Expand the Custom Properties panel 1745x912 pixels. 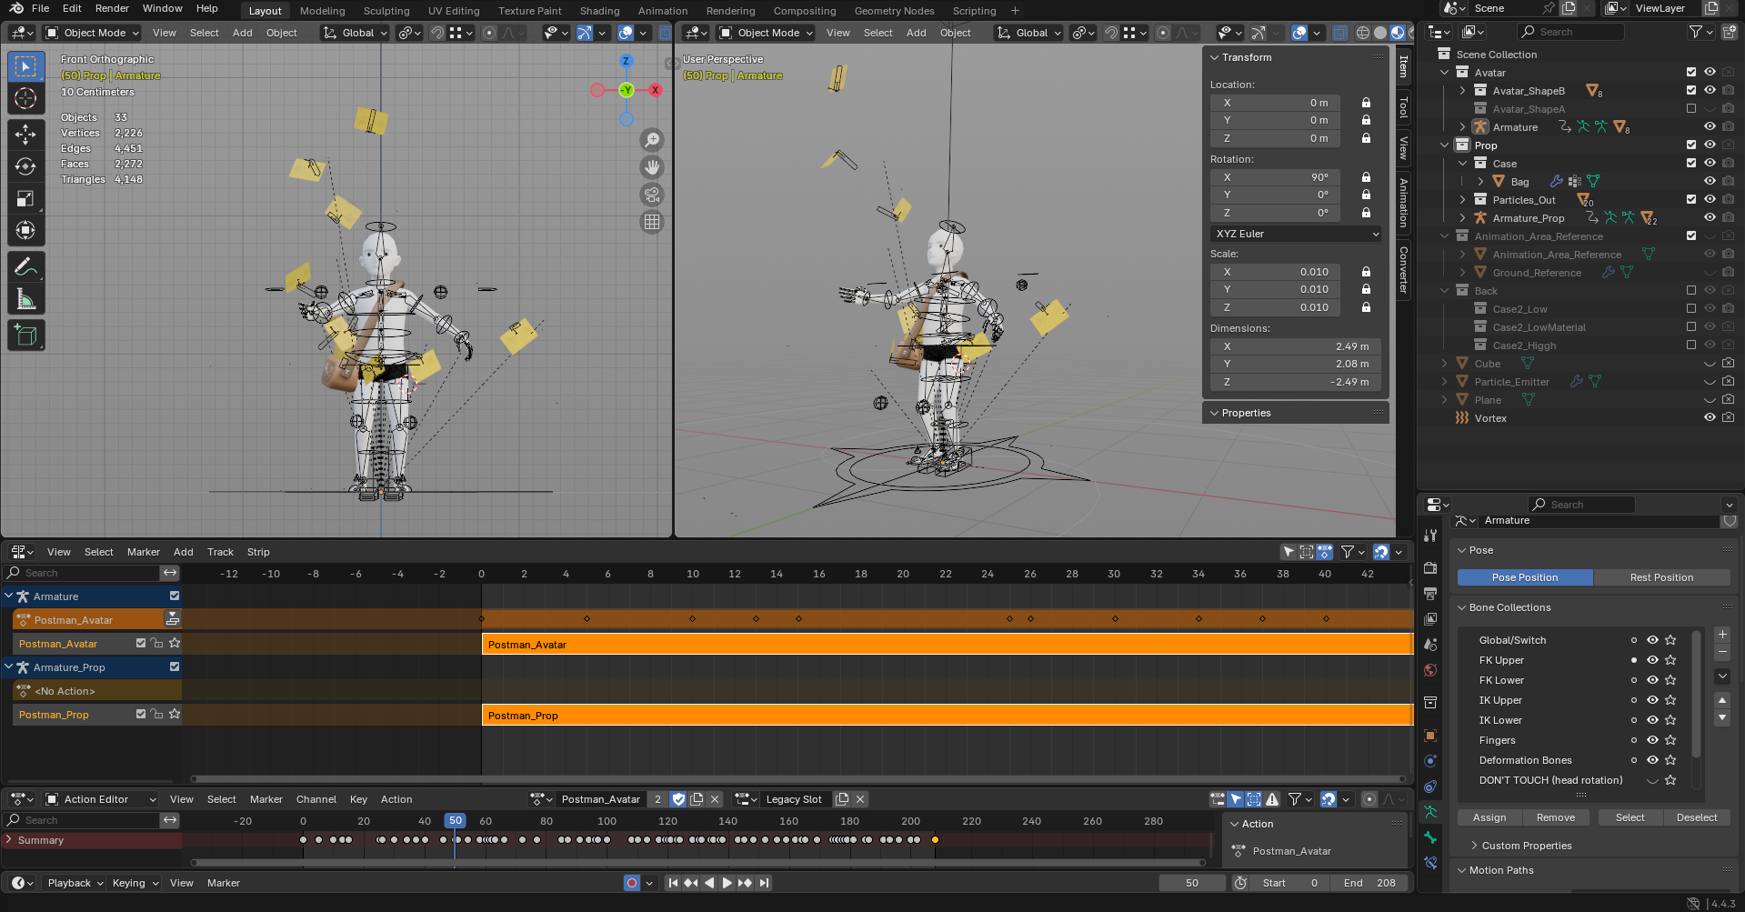[1526, 846]
